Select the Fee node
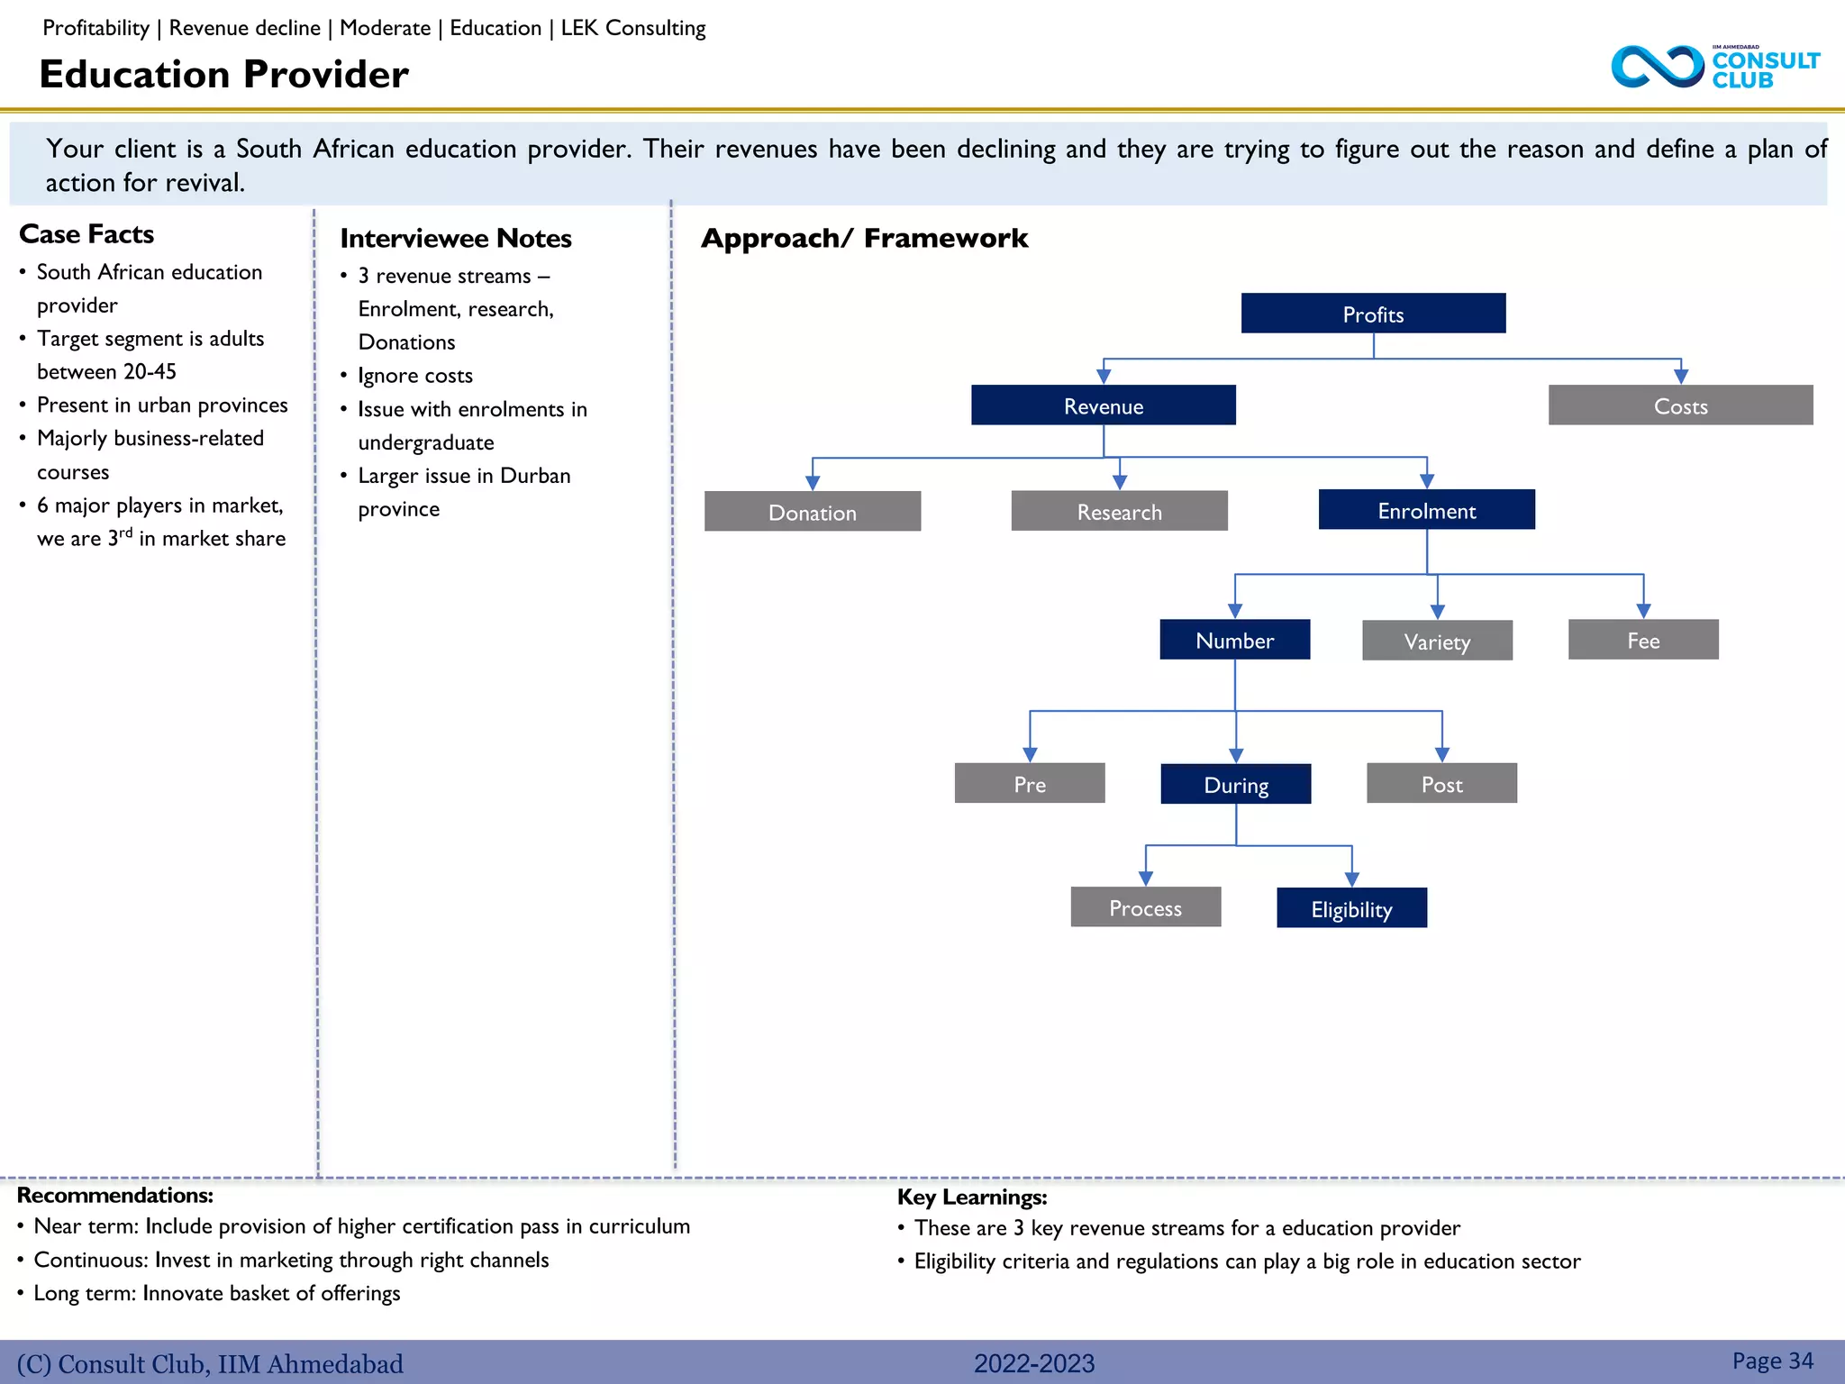 tap(1642, 640)
